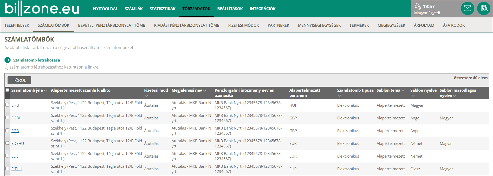The width and height of the screenshot is (493, 176).
Task: Check the EDE row checkbox
Action: click(x=7, y=156)
